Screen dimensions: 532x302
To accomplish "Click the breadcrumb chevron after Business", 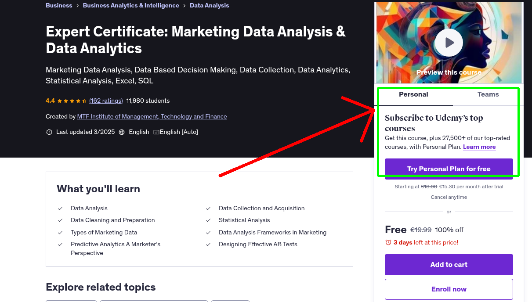I will tap(77, 6).
